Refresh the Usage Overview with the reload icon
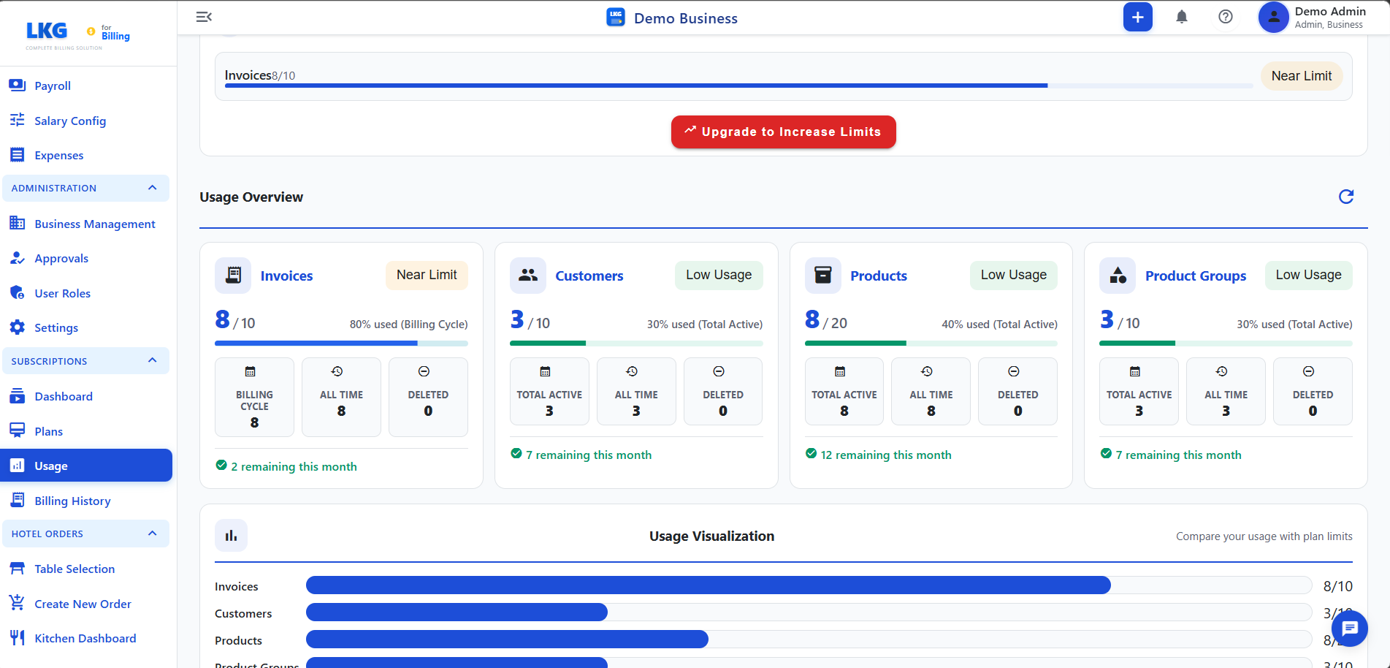Screen dimensions: 1390x668 1346,197
